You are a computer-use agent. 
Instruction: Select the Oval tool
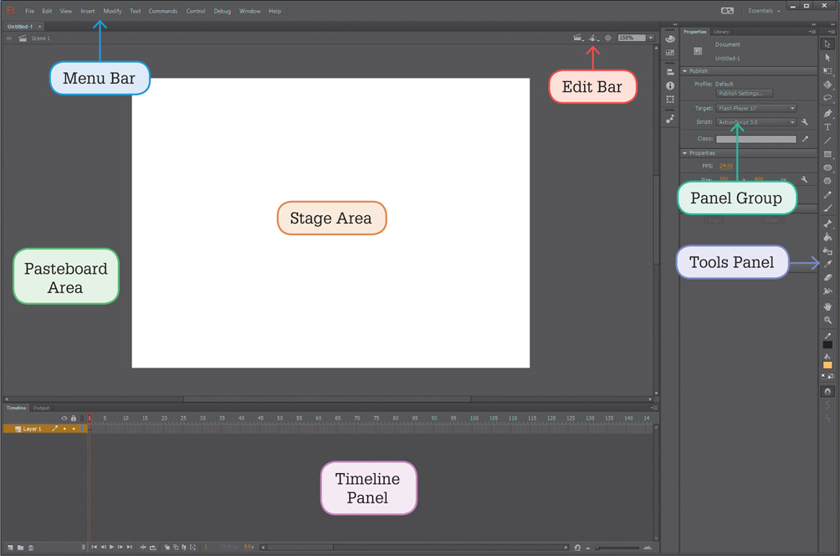tap(827, 167)
